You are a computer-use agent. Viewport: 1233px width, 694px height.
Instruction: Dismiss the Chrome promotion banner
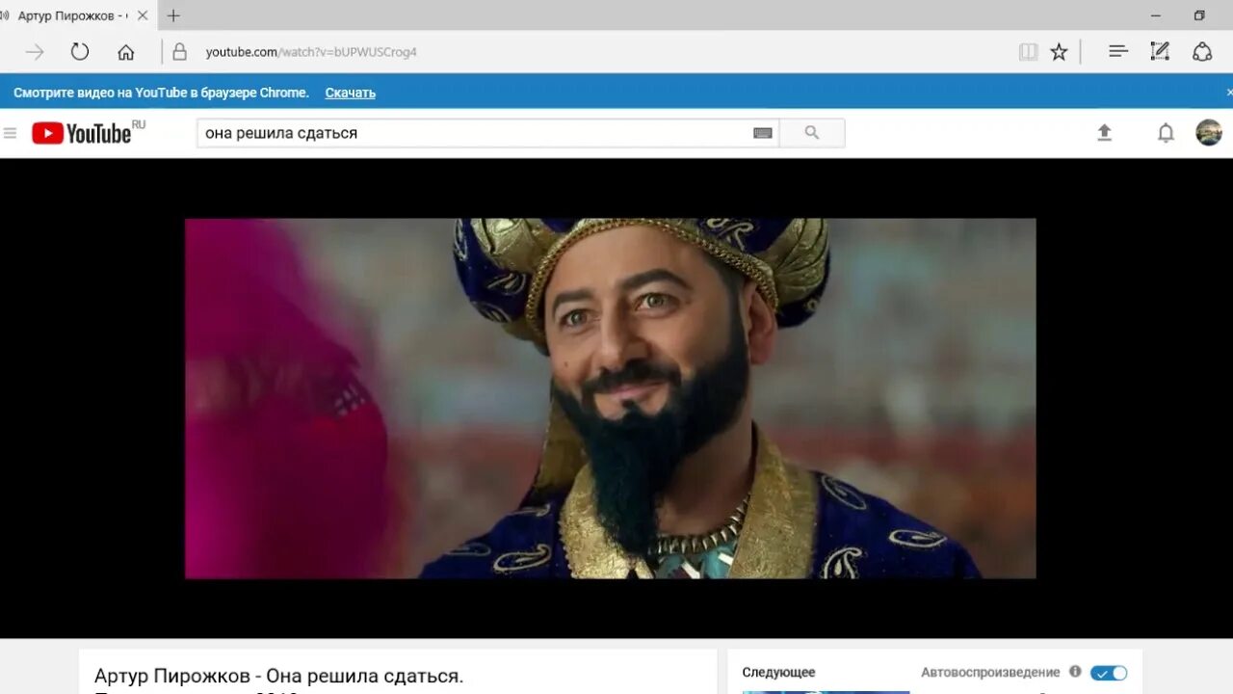pyautogui.click(x=1229, y=93)
